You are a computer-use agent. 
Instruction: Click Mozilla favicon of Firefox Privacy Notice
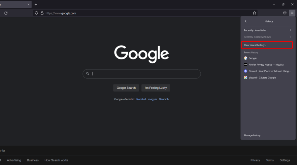[246, 65]
